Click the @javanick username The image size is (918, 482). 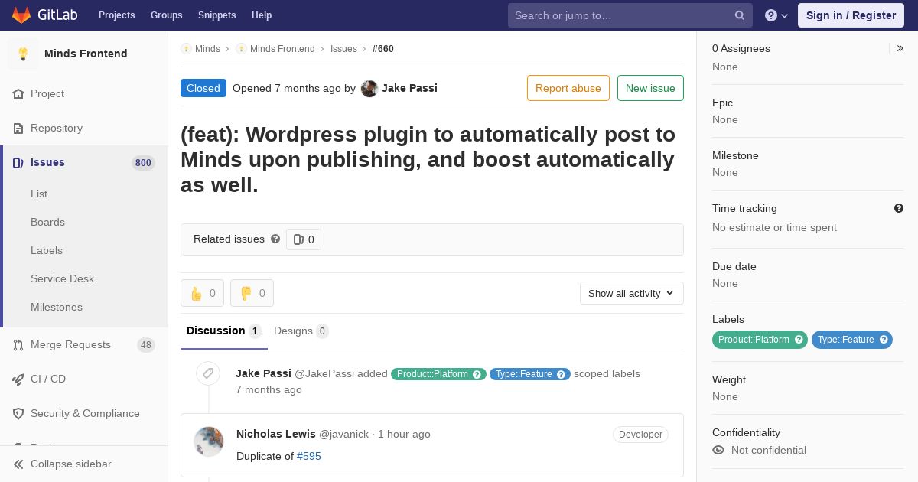point(343,434)
